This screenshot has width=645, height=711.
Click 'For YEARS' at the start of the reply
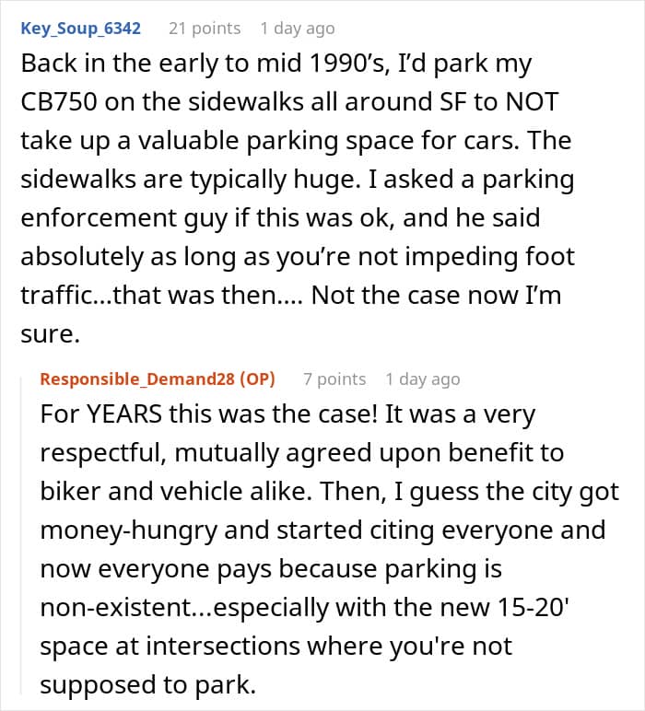(100, 414)
